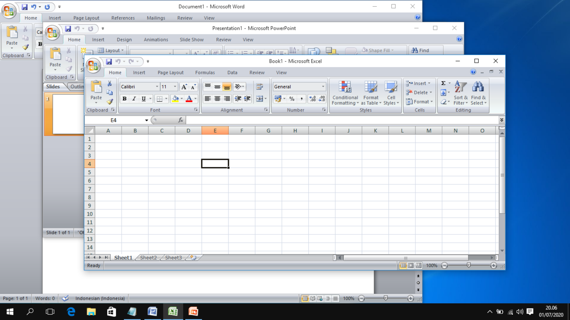Click Insert cells button in Excel

tap(419, 83)
